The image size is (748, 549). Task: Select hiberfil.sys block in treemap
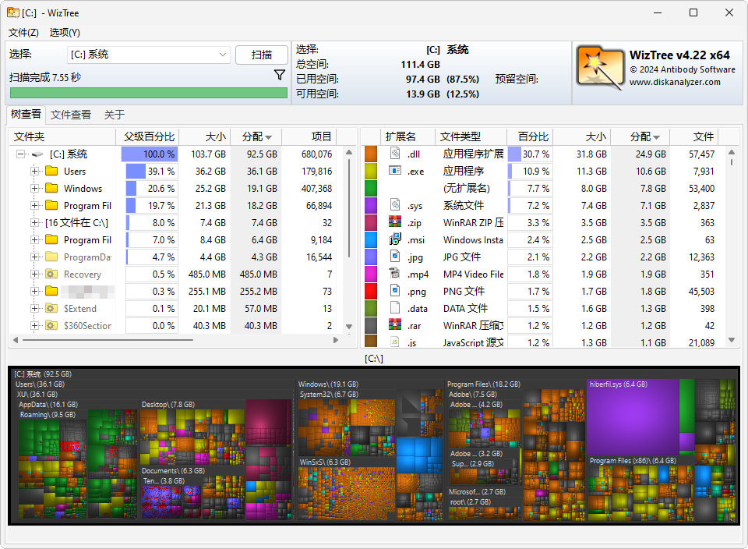click(x=633, y=419)
